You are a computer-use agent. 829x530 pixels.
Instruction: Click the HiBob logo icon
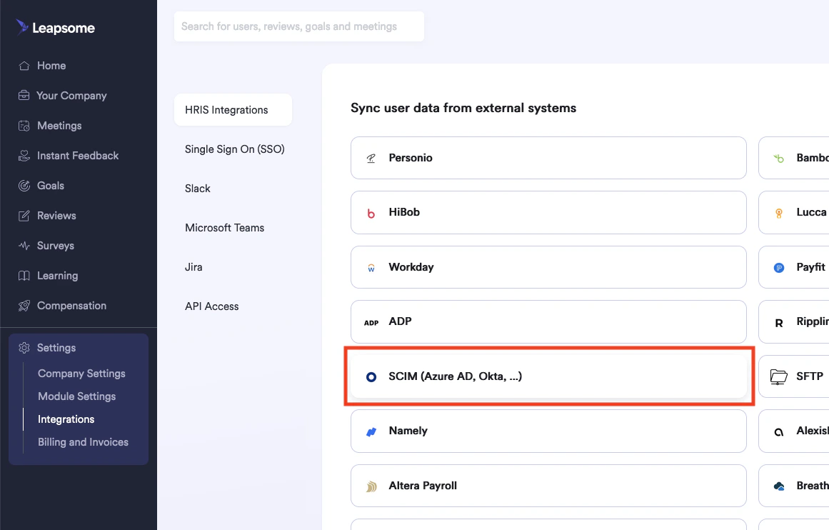tap(371, 213)
